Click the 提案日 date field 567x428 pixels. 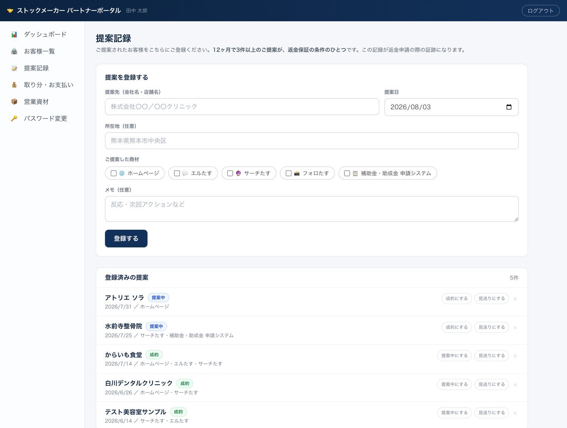click(x=451, y=107)
